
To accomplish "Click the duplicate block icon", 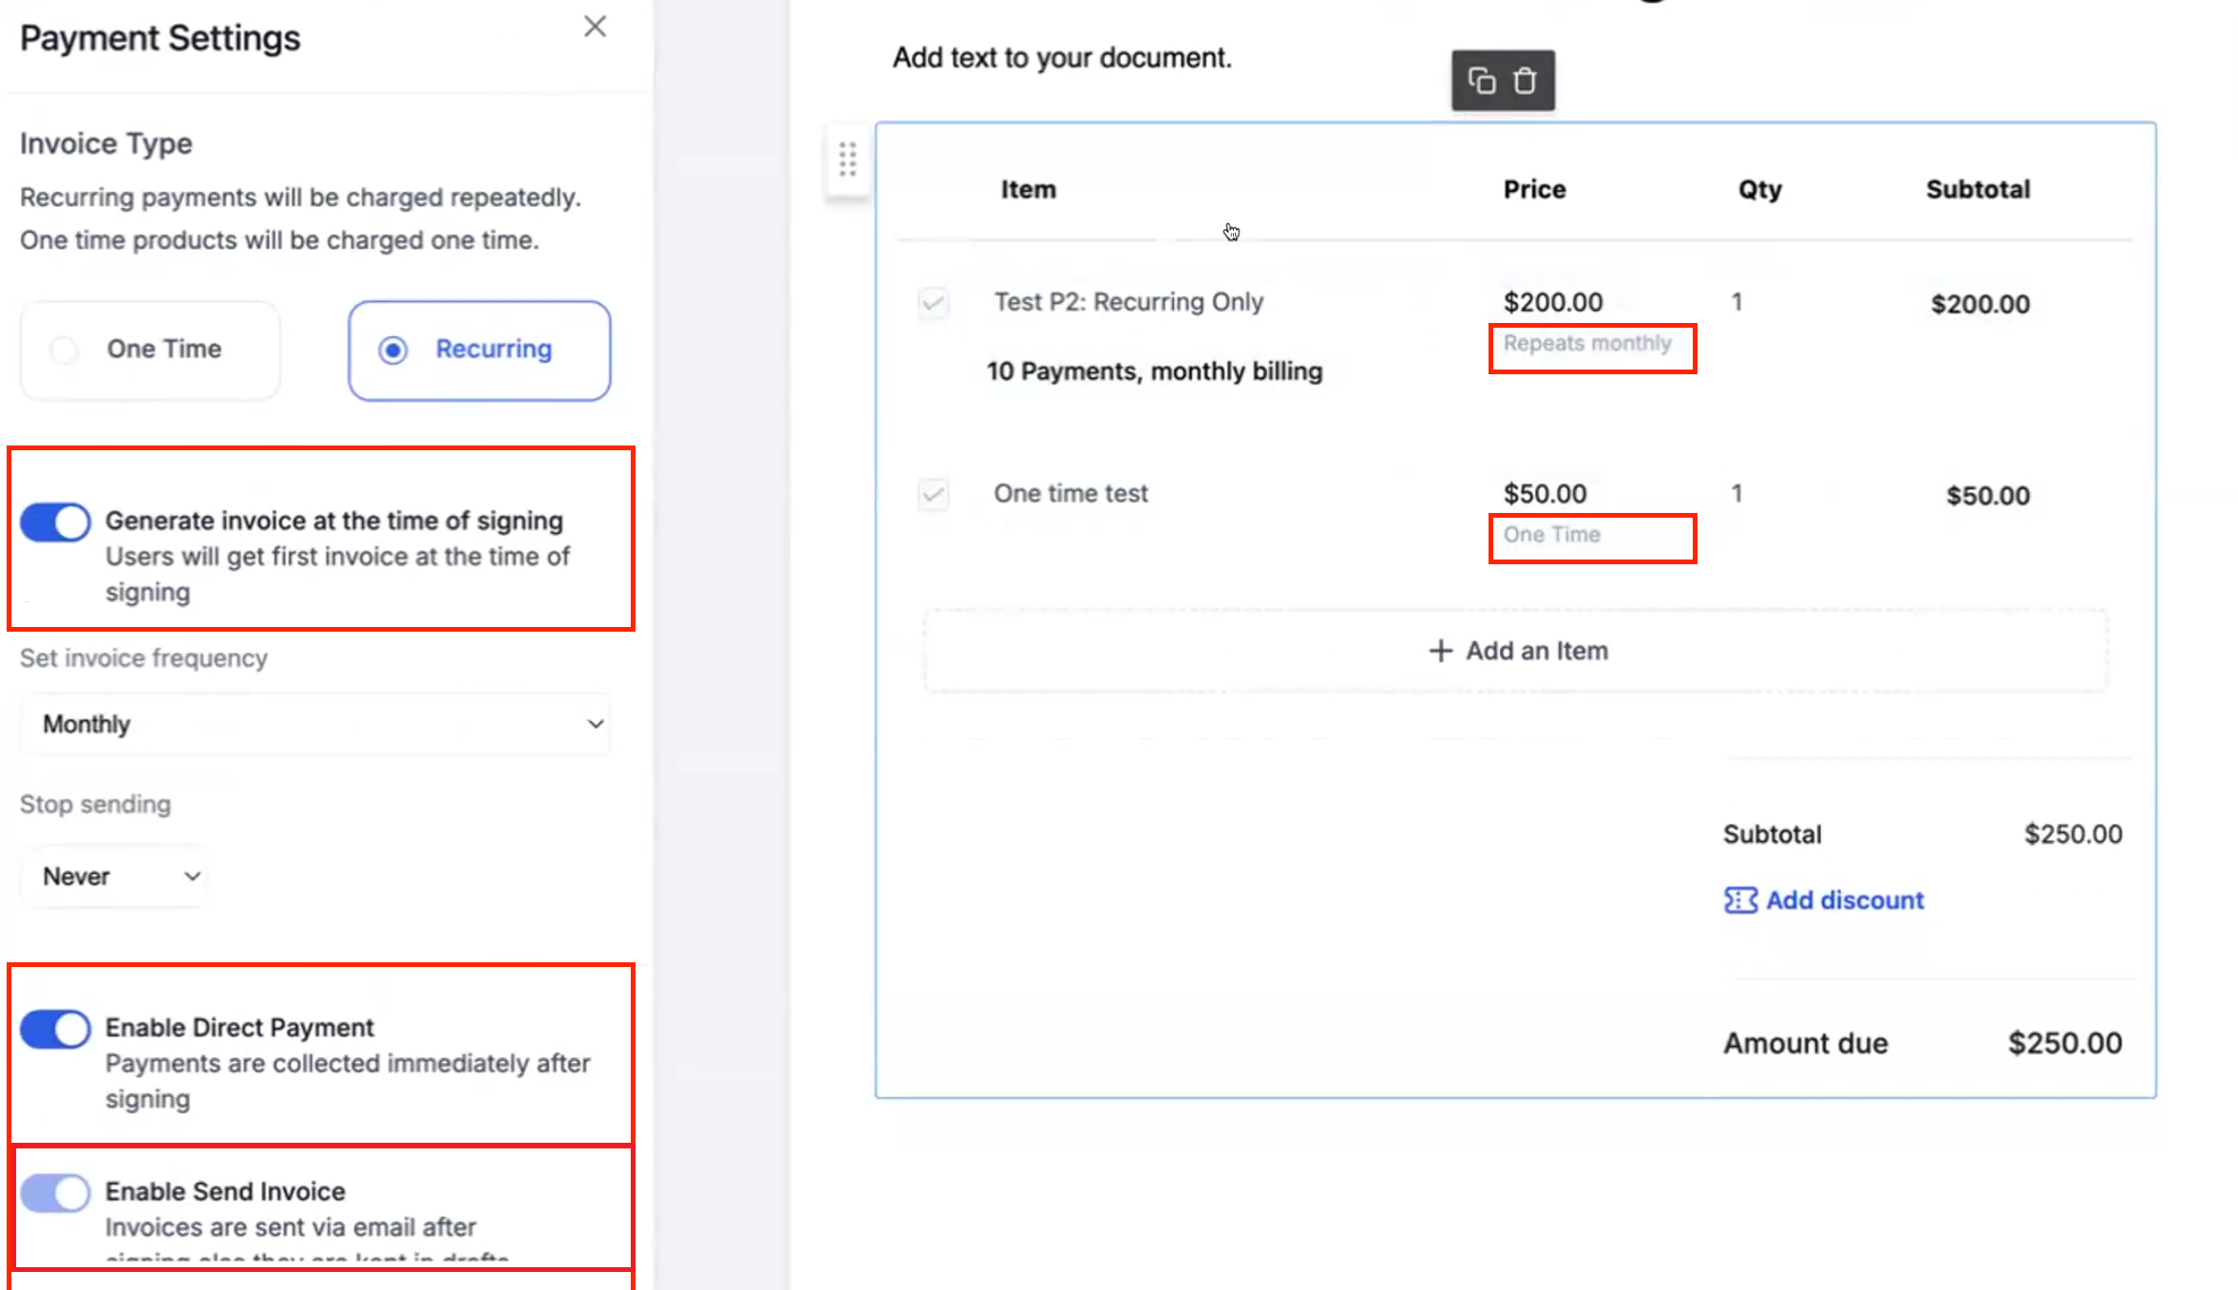I will 1481,81.
